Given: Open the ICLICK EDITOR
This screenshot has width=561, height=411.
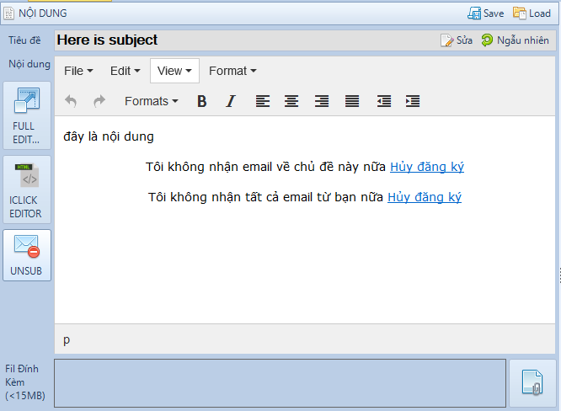Looking at the screenshot, I should click(x=27, y=189).
